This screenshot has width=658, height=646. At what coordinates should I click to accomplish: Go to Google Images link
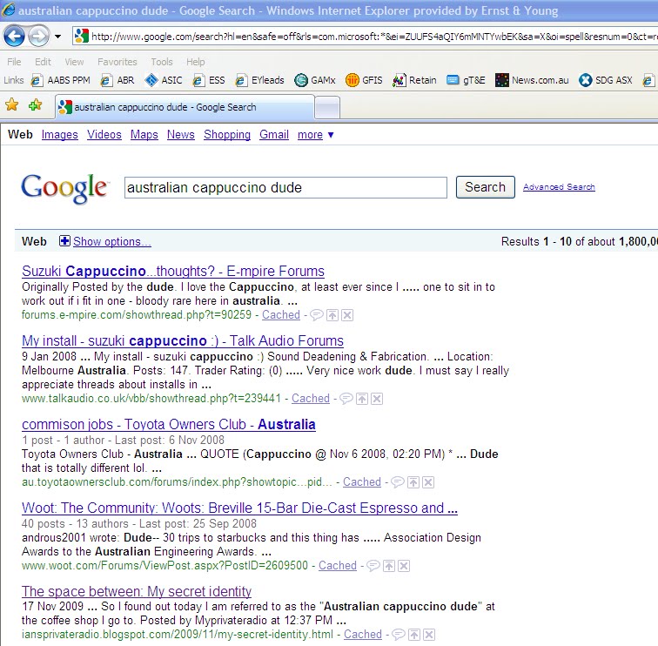(x=59, y=135)
